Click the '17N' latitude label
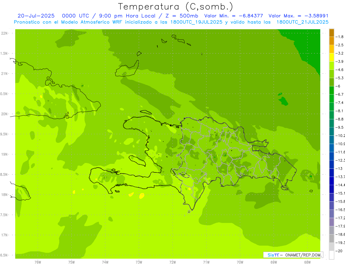This screenshot has width=345, height=266. (x=4, y=235)
